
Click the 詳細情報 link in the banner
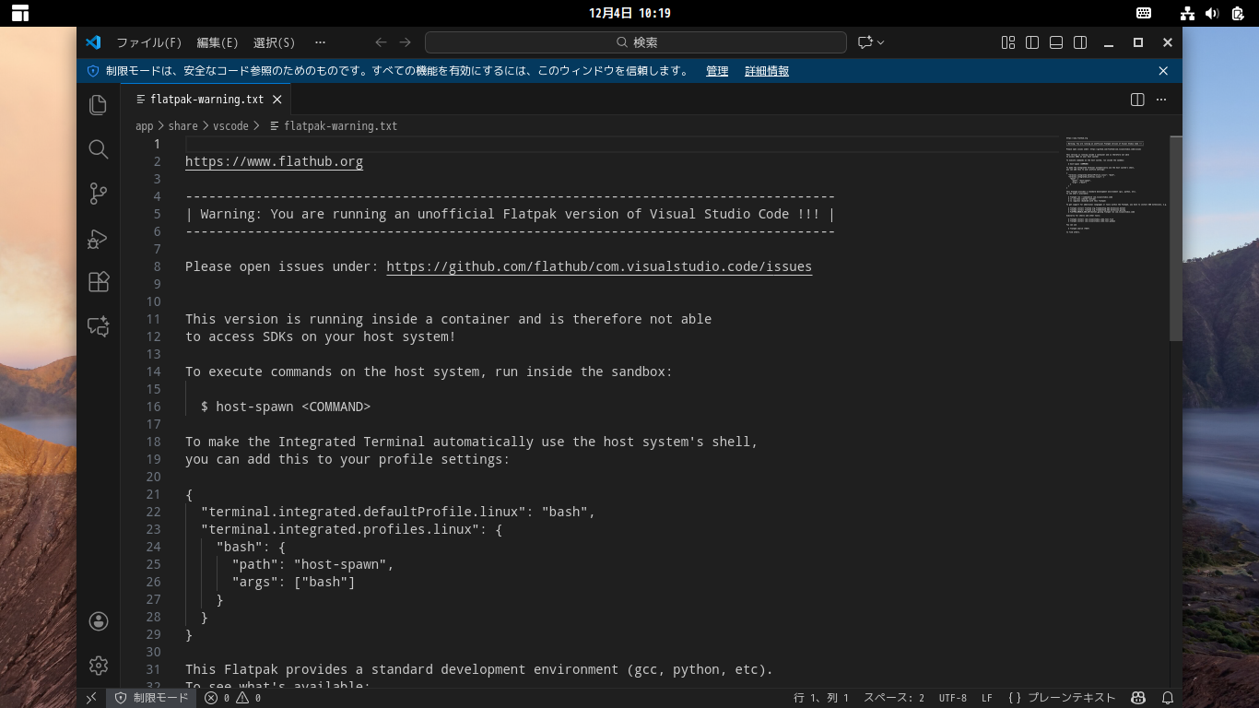(767, 71)
